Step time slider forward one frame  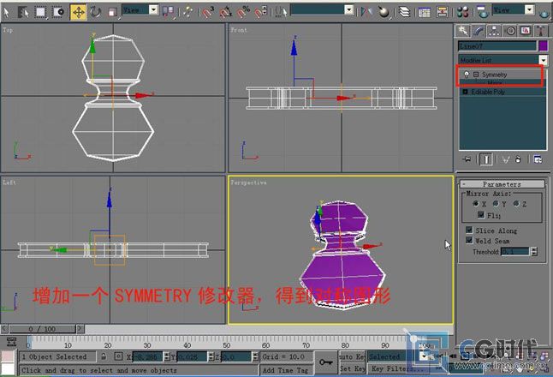point(80,329)
